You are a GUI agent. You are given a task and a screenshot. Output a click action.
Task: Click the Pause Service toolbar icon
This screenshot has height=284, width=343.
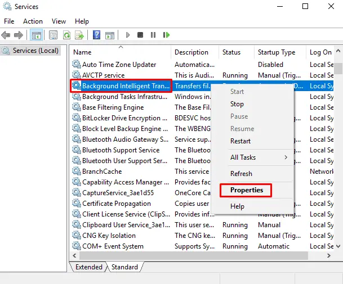[x=153, y=35]
